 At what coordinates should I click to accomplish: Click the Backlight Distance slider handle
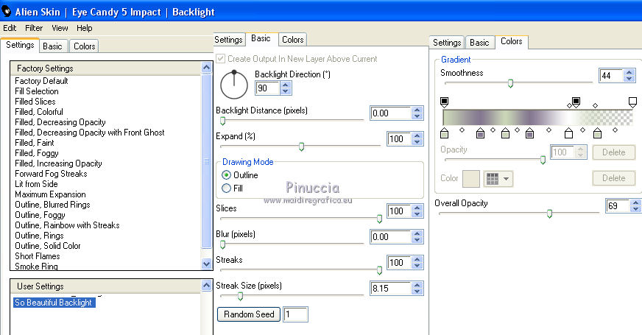click(223, 121)
